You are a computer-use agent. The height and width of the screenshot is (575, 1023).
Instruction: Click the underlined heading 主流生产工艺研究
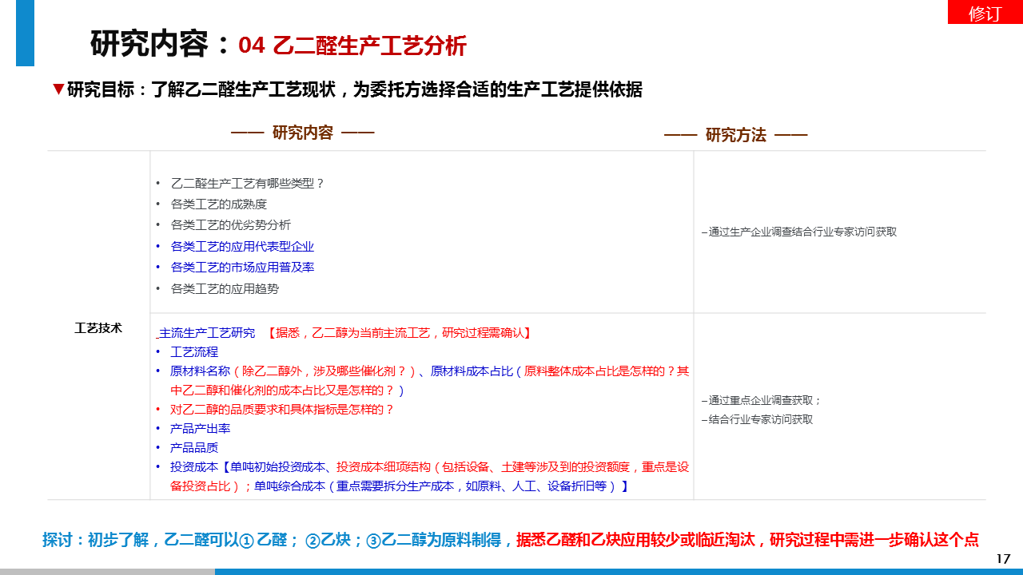(207, 332)
